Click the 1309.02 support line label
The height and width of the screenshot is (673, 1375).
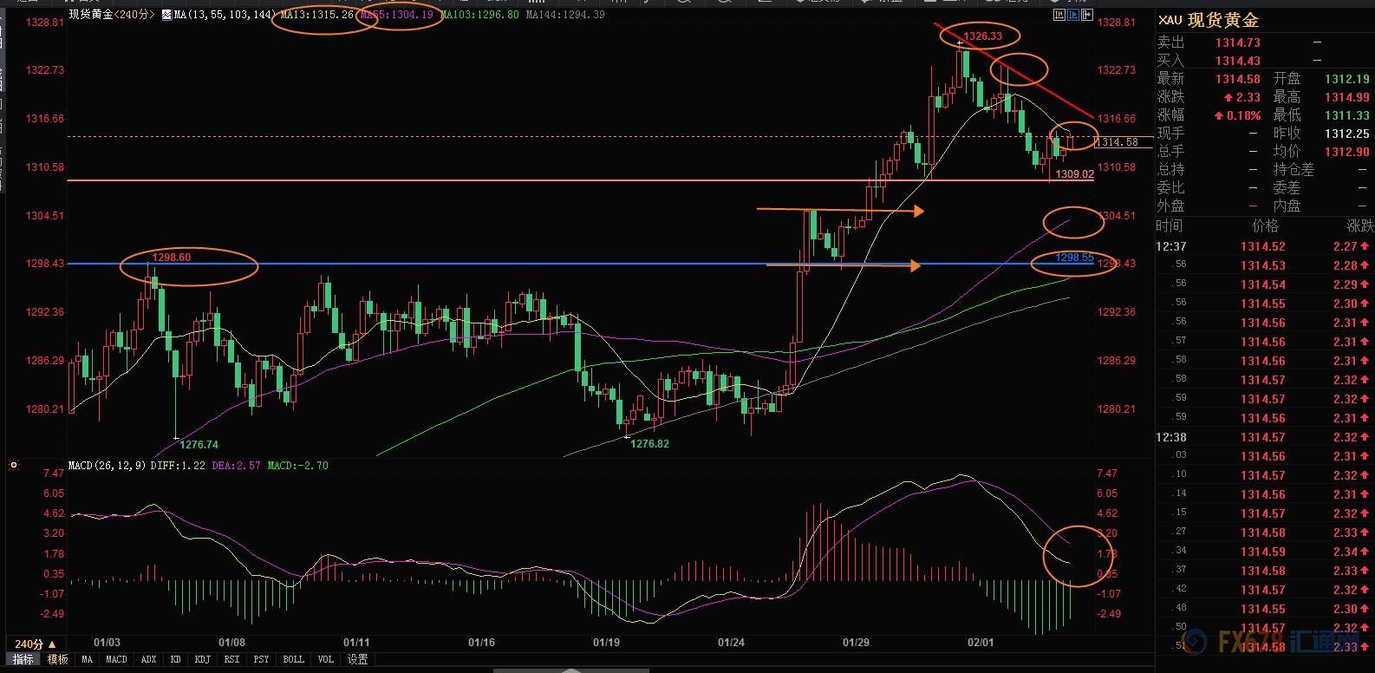coord(1075,174)
